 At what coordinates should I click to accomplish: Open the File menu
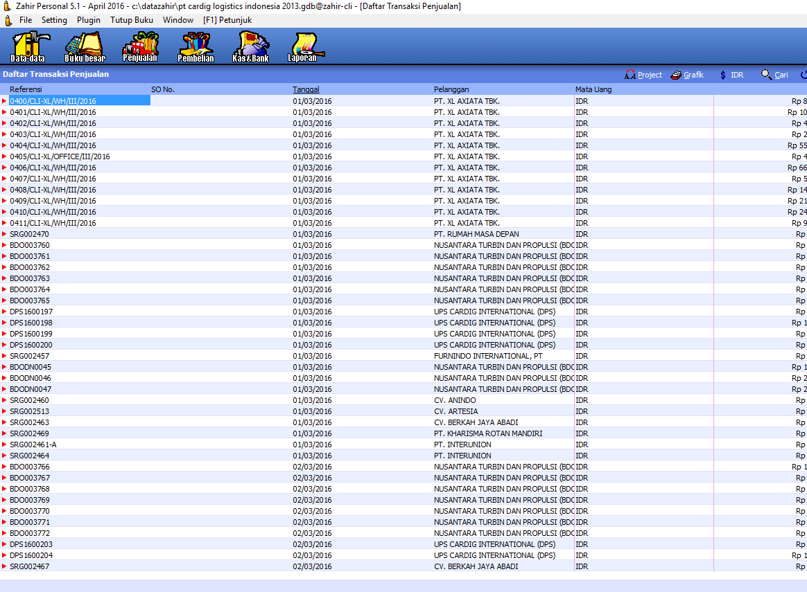click(26, 20)
